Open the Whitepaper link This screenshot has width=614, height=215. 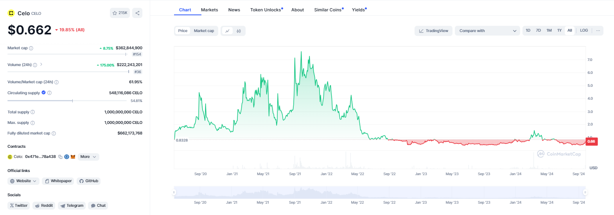click(58, 181)
